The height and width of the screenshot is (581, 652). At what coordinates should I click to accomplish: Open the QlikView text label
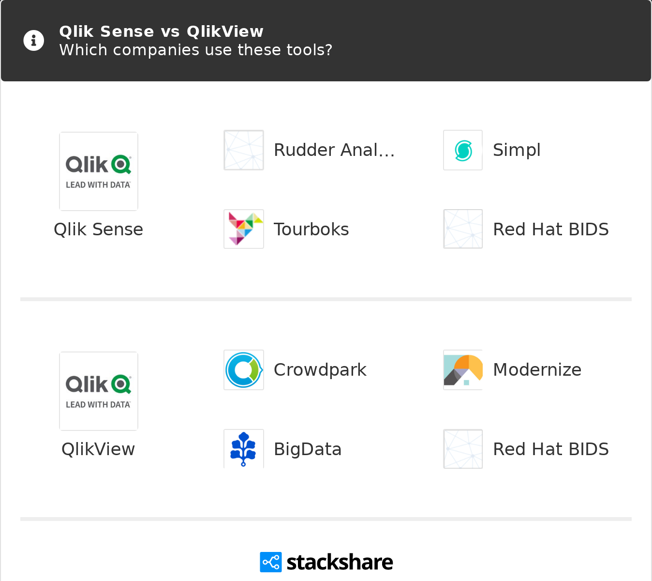(99, 449)
